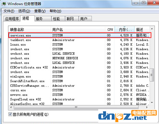Sort by 描述 column header

[142, 30]
